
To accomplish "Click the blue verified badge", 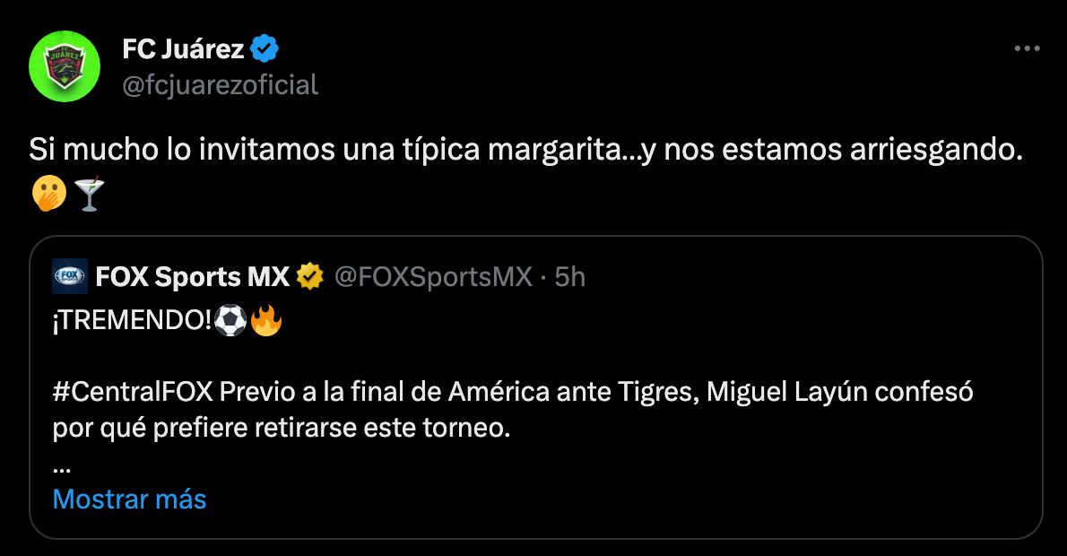I will click(267, 50).
